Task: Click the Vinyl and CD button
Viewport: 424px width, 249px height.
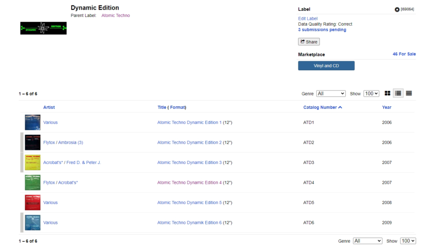Action: click(x=326, y=65)
